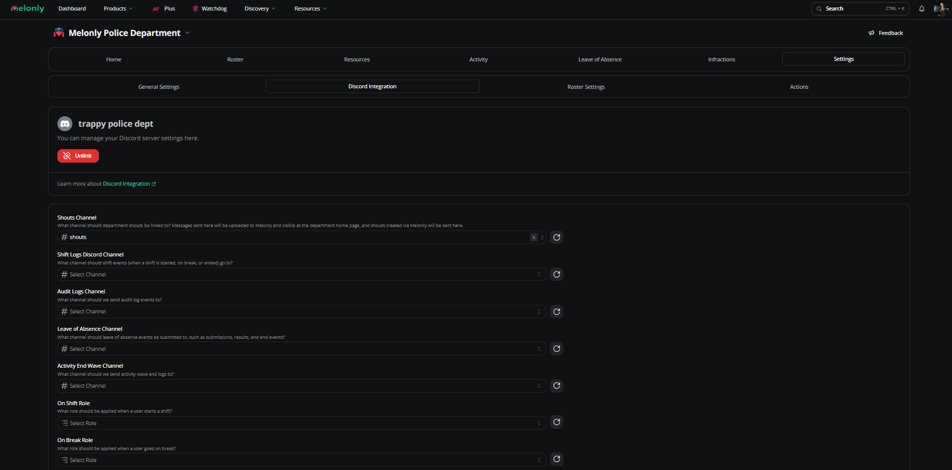
Task: Refresh the Activity End Wave Channel list
Action: 556,386
